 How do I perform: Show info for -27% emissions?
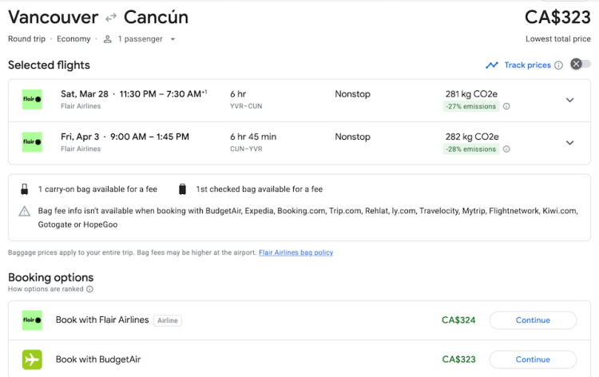tap(506, 106)
